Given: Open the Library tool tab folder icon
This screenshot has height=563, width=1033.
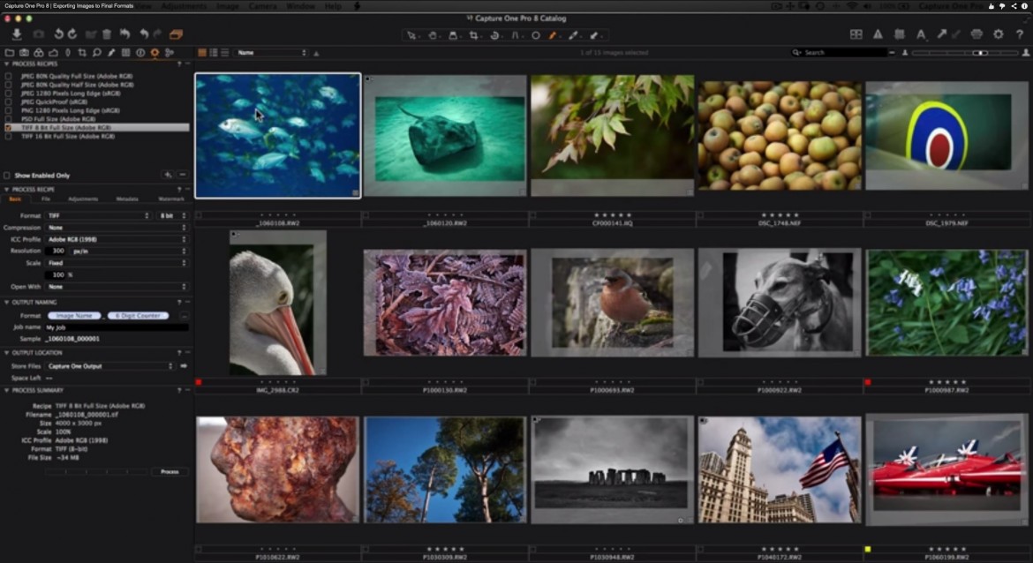Looking at the screenshot, I should pos(11,52).
